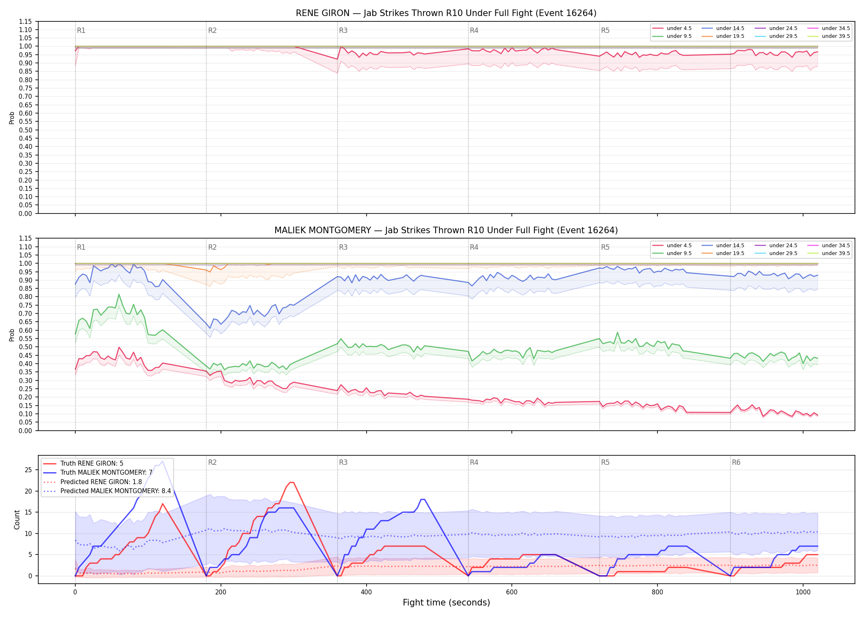
Task: Pick 'under 14.5' in the Maliek Montgomery legend
Action: tap(723, 246)
